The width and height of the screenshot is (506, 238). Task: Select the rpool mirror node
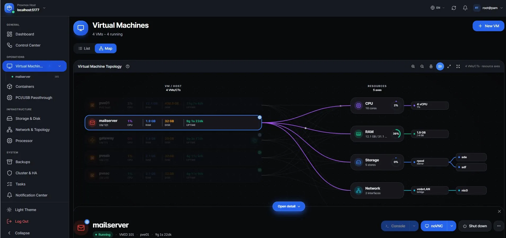pos(430,162)
